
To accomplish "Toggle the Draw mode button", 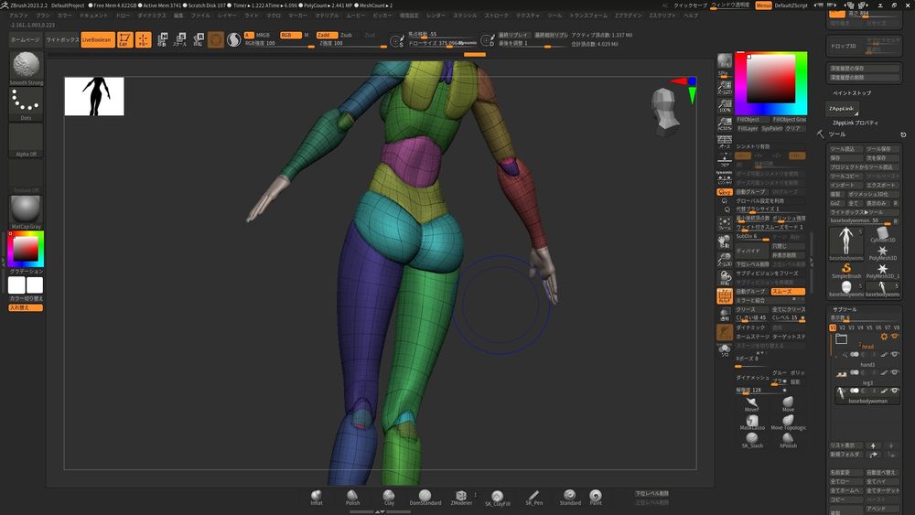I will 143,39.
